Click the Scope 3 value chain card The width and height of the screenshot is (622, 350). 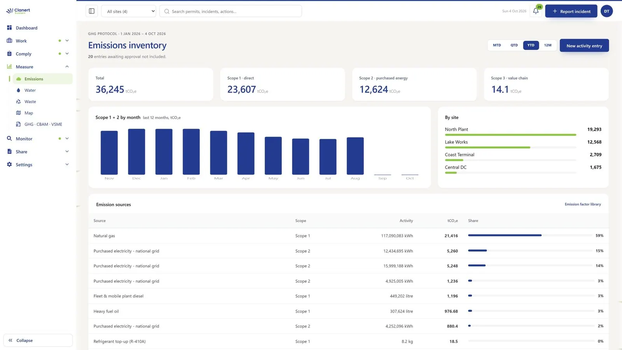(546, 84)
